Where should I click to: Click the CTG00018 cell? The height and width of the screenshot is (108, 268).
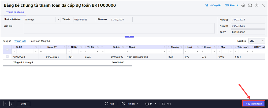[25, 57]
